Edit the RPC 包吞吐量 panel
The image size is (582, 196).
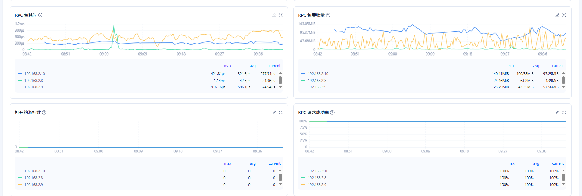click(557, 15)
